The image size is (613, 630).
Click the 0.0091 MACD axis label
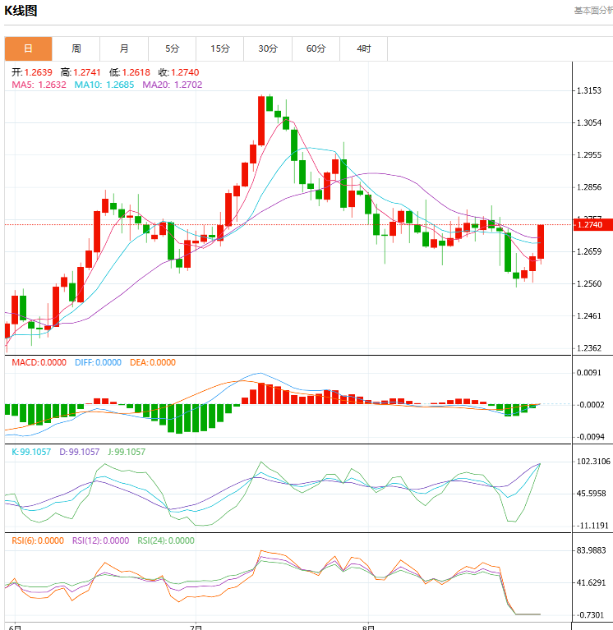click(x=589, y=372)
